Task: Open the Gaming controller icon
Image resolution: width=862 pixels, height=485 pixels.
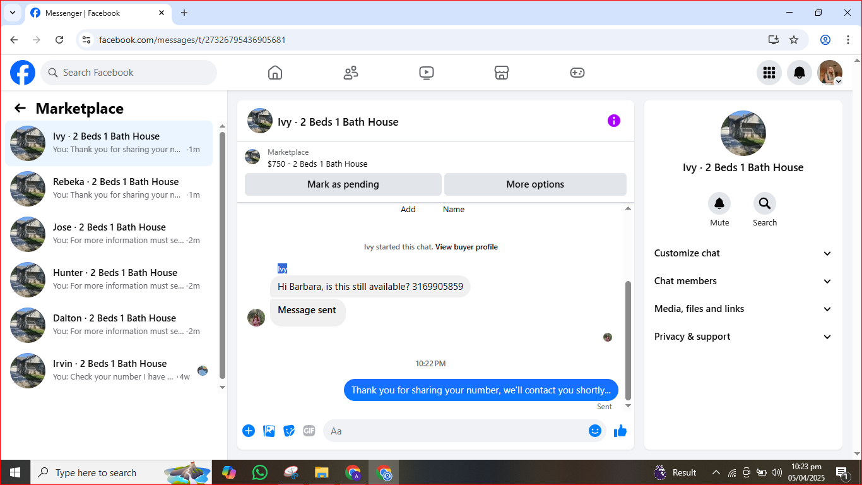Action: (577, 73)
